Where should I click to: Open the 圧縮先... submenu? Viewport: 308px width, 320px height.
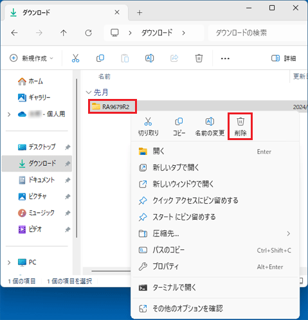[215, 233]
